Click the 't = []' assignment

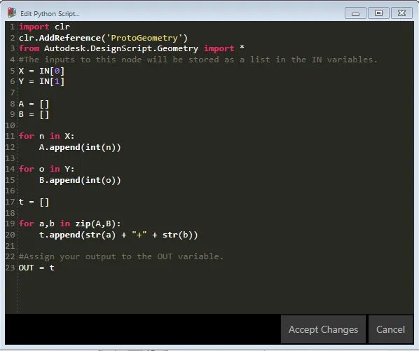(34, 202)
